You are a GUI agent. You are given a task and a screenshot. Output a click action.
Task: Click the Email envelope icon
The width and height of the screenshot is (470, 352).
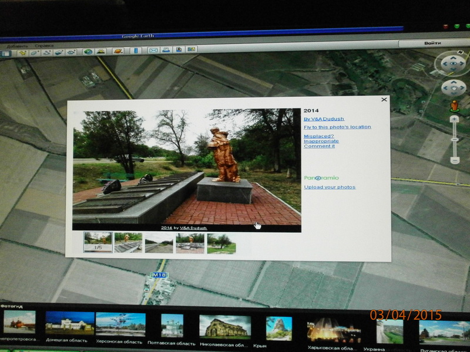[x=153, y=50]
